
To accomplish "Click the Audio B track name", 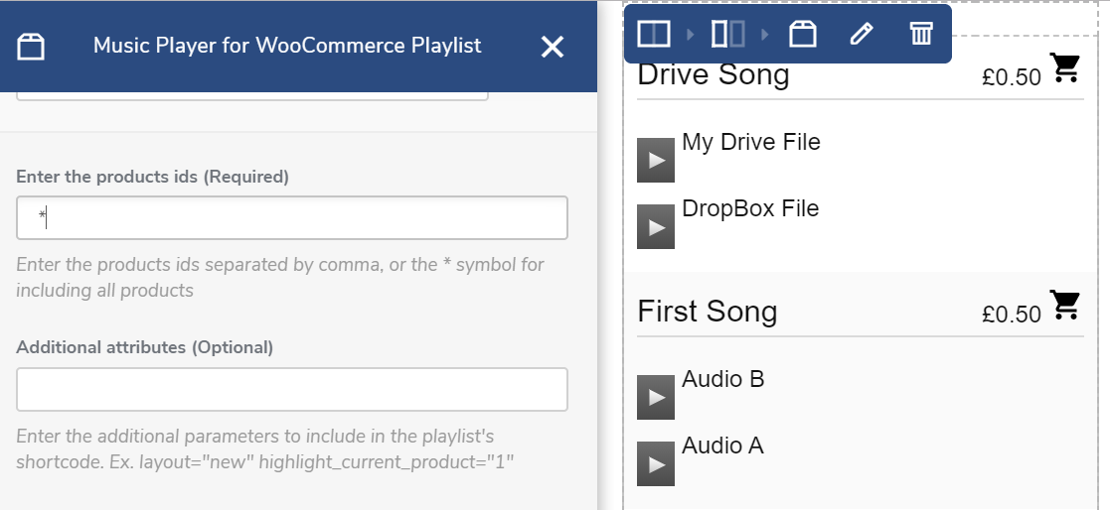I will coord(722,379).
